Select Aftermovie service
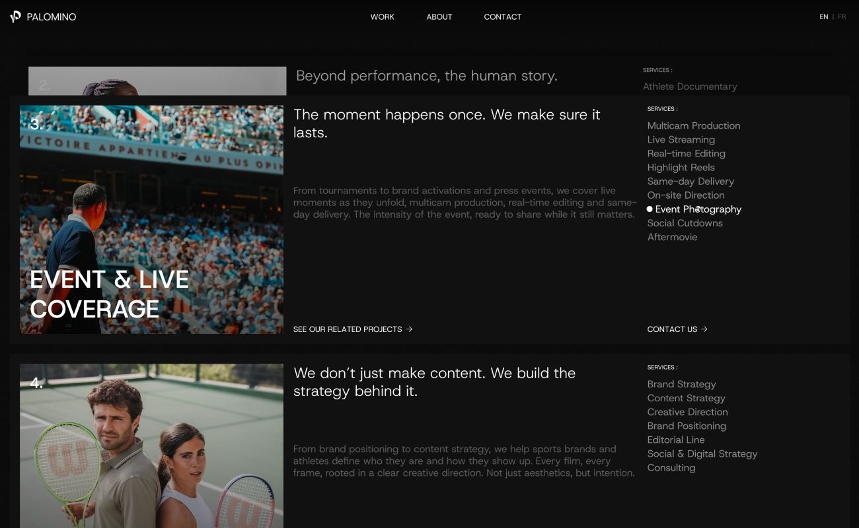Image resolution: width=859 pixels, height=528 pixels. [x=672, y=237]
